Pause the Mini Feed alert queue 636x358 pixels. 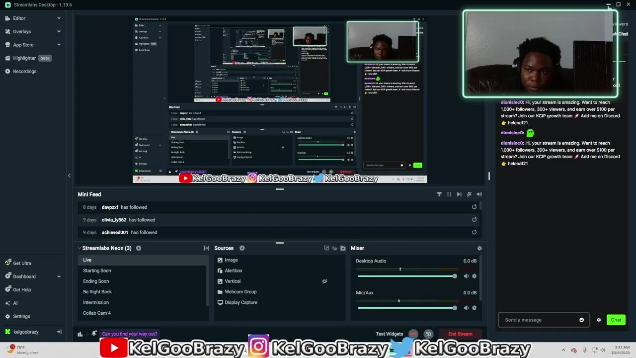point(449,194)
